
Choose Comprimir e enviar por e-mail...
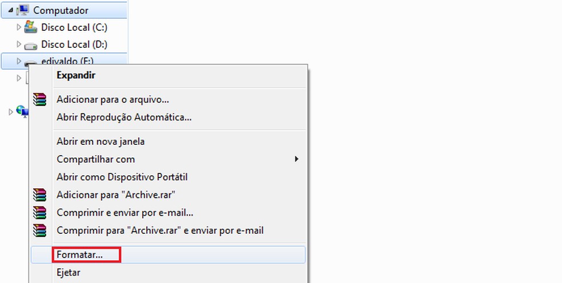168,213
